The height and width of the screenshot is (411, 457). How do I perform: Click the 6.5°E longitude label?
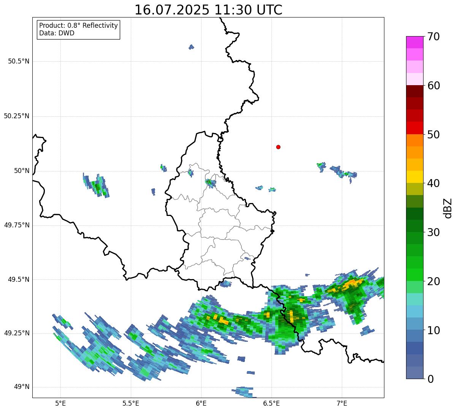pos(271,403)
